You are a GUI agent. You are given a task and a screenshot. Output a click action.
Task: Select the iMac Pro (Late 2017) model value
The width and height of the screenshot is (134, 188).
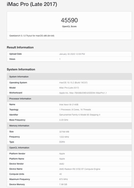point(69,88)
